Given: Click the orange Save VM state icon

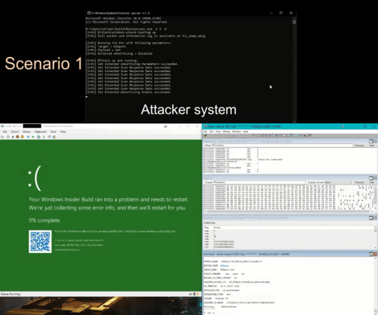Looking at the screenshot, I should pos(22,137).
